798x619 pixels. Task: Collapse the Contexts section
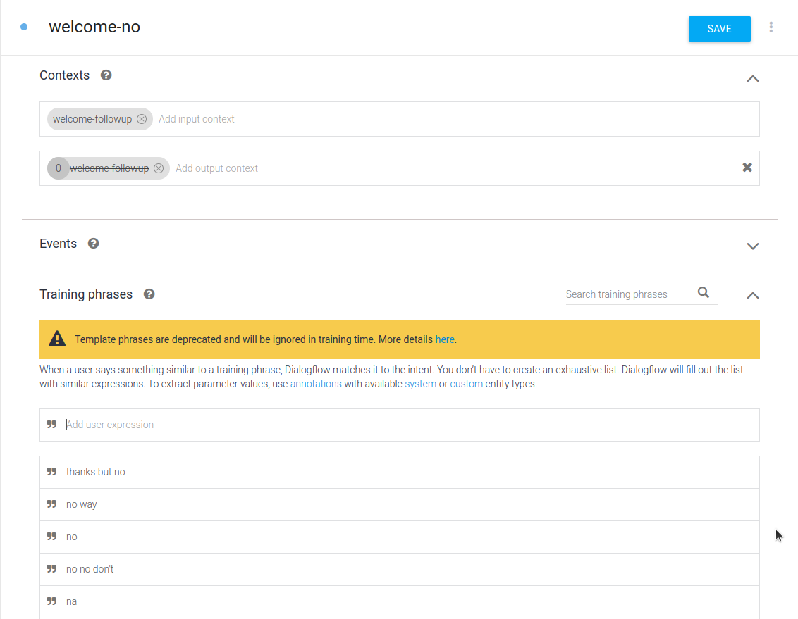(x=752, y=78)
